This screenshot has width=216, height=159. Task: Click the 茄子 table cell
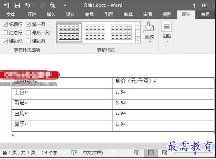tap(62, 126)
